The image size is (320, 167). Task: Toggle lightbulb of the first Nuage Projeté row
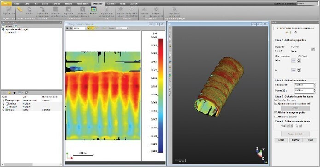(3, 100)
